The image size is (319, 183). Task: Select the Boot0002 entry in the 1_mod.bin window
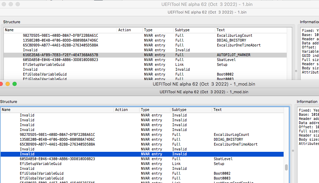[x=142, y=174]
